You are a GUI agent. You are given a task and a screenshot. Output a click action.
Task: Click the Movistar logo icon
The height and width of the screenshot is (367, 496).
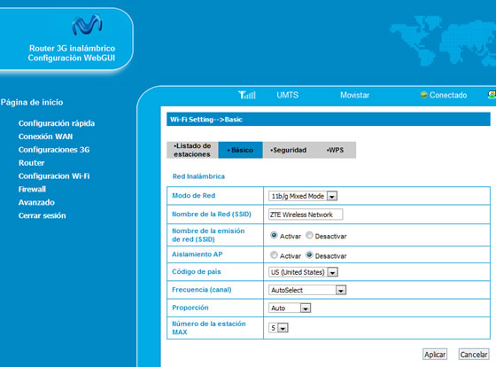point(87,25)
